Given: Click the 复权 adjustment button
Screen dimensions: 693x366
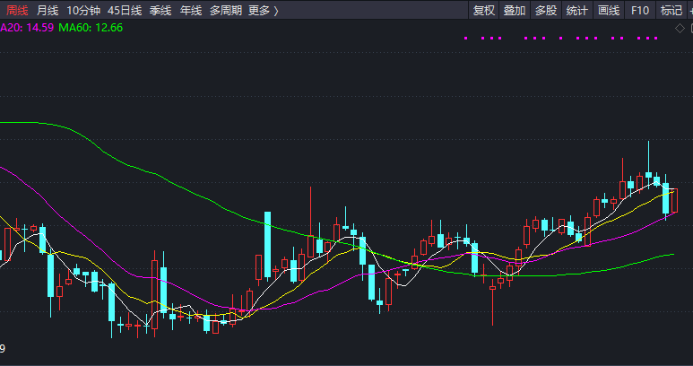Looking at the screenshot, I should 483,10.
